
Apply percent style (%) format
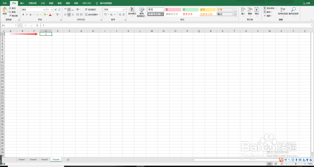(x=111, y=14)
